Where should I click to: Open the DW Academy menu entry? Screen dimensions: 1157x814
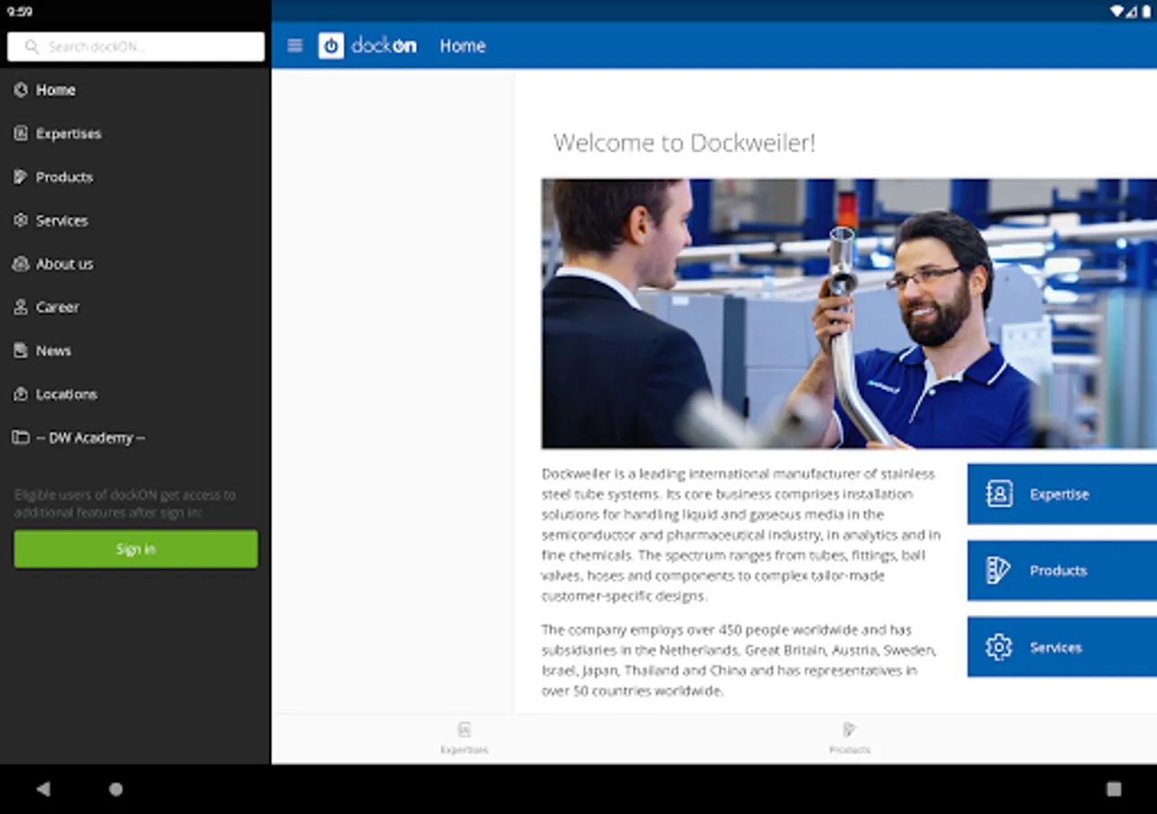coord(136,437)
